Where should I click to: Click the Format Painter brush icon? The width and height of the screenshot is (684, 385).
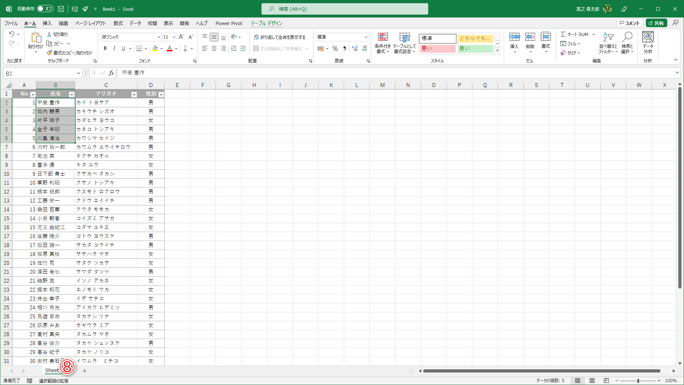50,53
